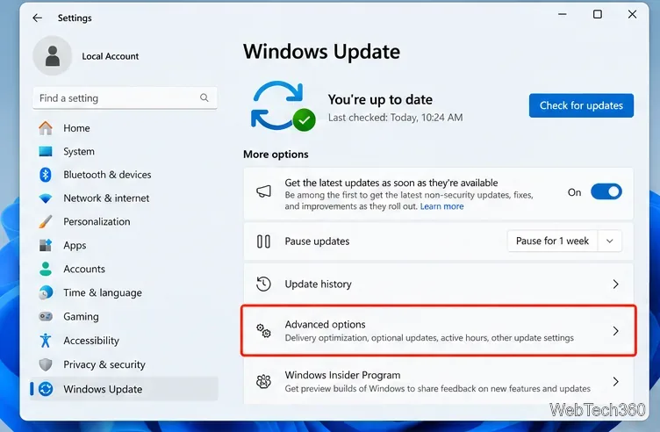Click the On label beside the toggle
The width and height of the screenshot is (660, 432).
click(574, 192)
